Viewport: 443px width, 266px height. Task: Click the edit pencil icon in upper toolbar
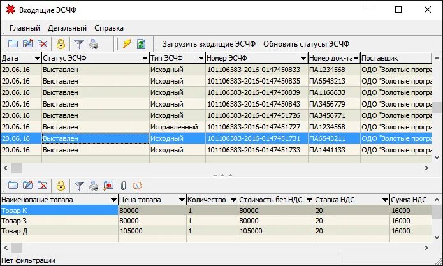tap(27, 44)
